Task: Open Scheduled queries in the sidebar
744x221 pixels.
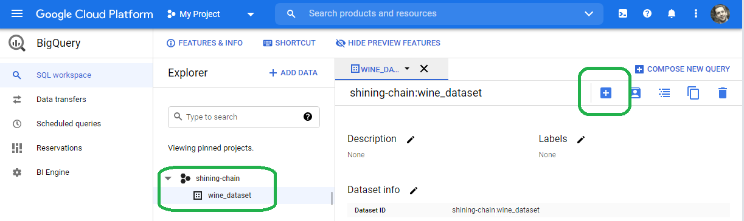Action: pos(76,124)
